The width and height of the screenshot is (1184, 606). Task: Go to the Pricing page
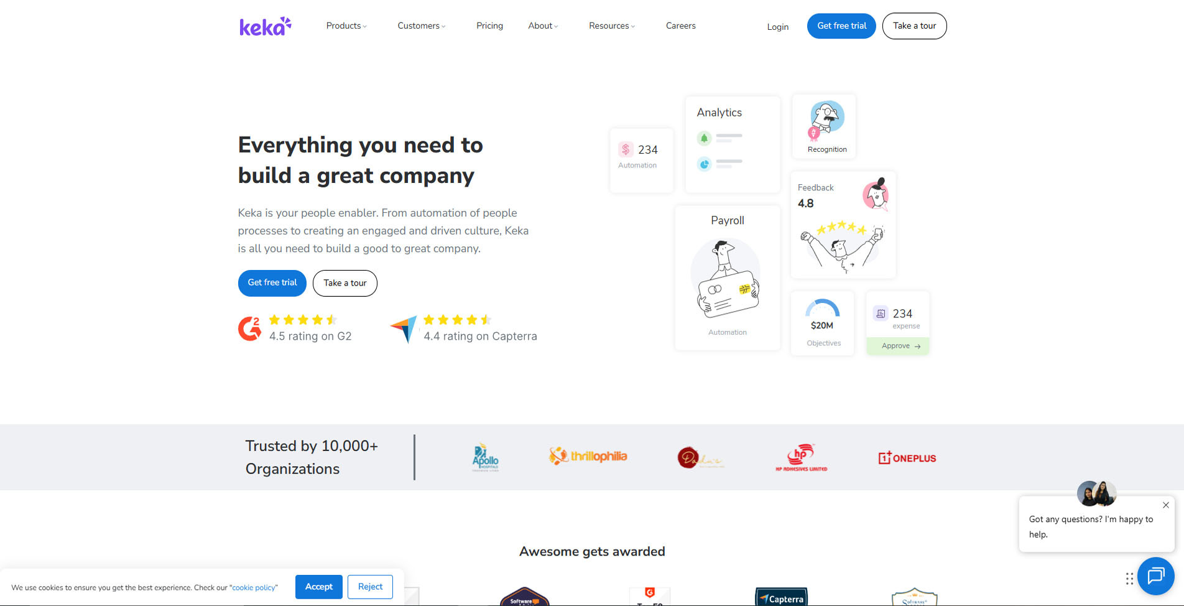[x=489, y=26]
